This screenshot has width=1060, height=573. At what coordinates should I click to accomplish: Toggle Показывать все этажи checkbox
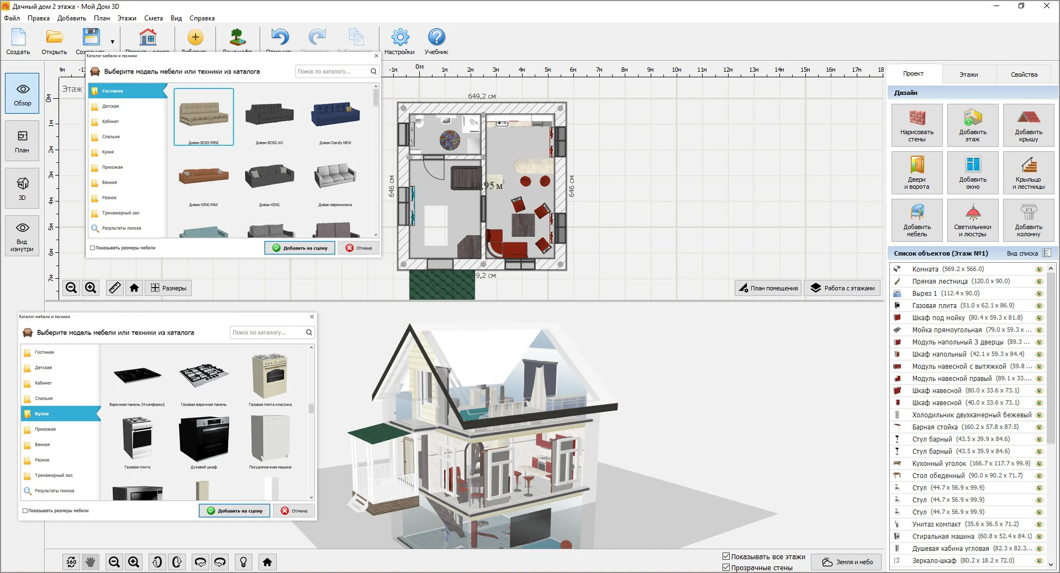[x=726, y=556]
